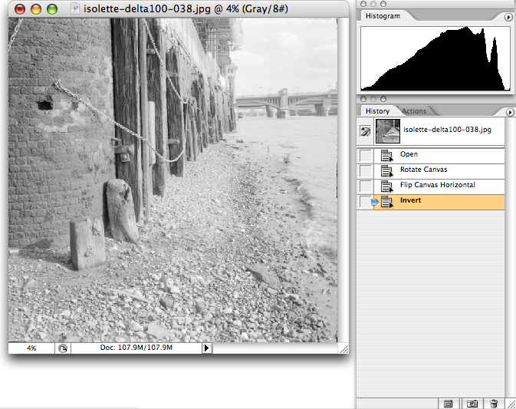The image size is (516, 409).
Task: Minimize the document window with yellow button
Action: pos(36,9)
